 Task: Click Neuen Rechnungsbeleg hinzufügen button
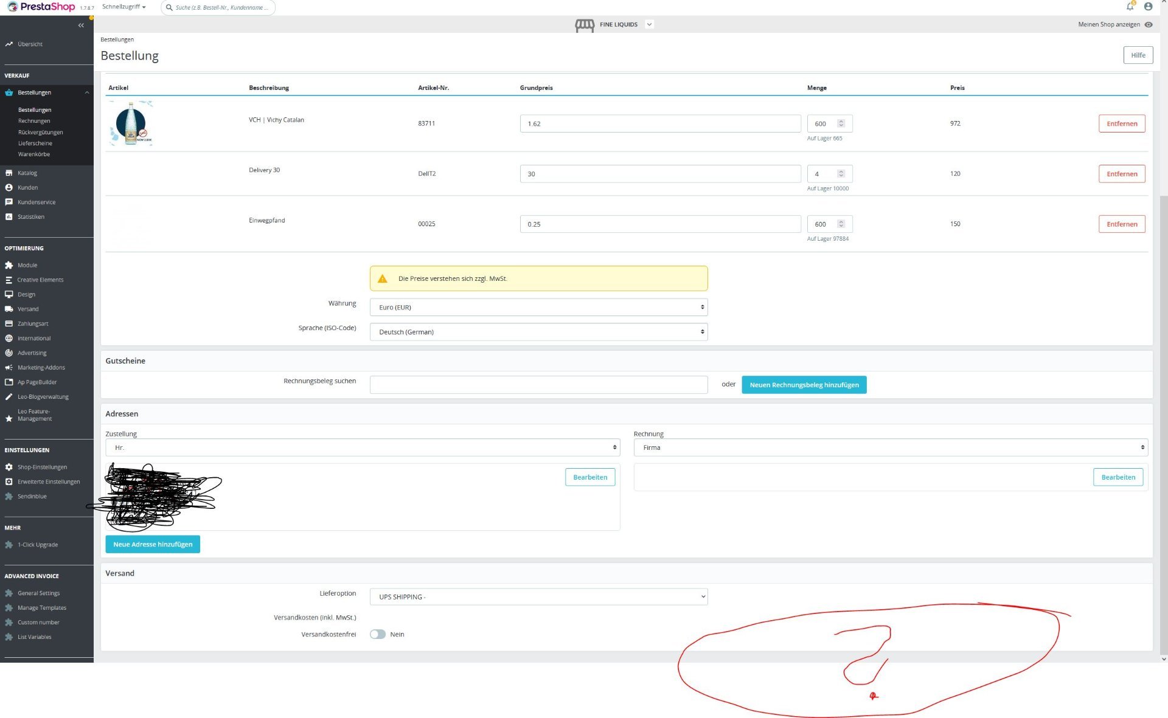[x=804, y=385]
